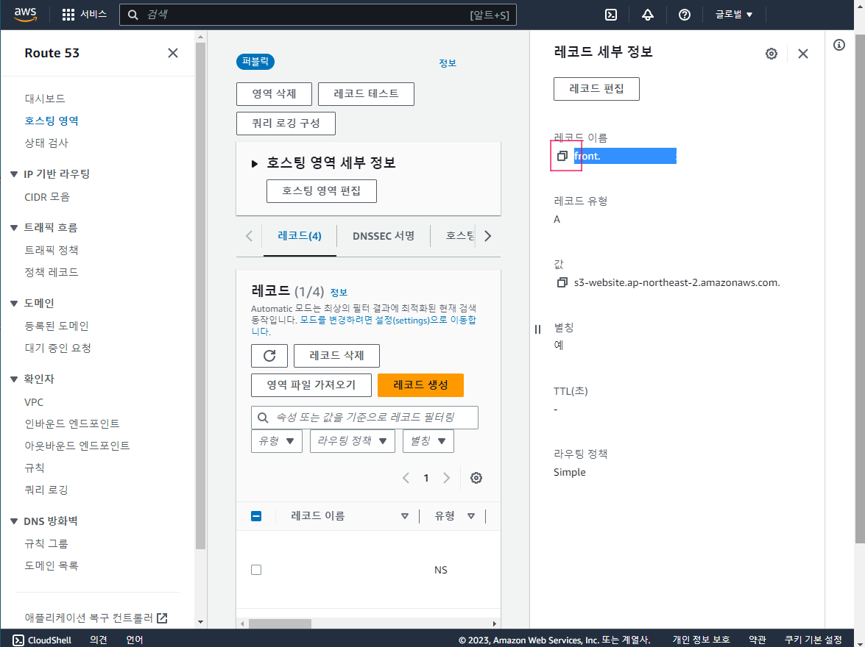Screen dimensions: 865x647
Task: Open the 별칭 filter dropdown
Action: pos(428,441)
